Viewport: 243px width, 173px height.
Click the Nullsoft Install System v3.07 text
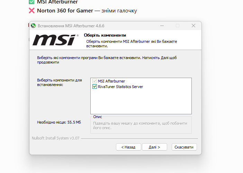[56, 138]
